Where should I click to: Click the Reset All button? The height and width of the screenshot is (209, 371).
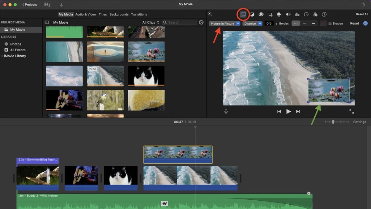pos(362,14)
